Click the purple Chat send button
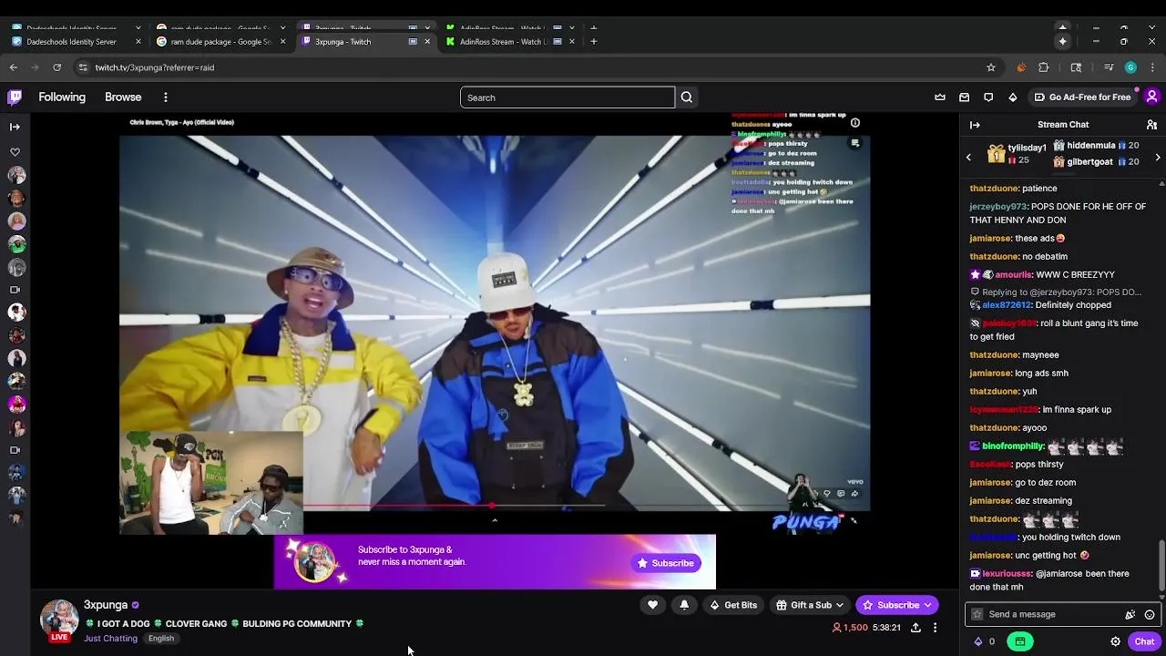Screen dimensions: 1166x656 [x=1144, y=641]
